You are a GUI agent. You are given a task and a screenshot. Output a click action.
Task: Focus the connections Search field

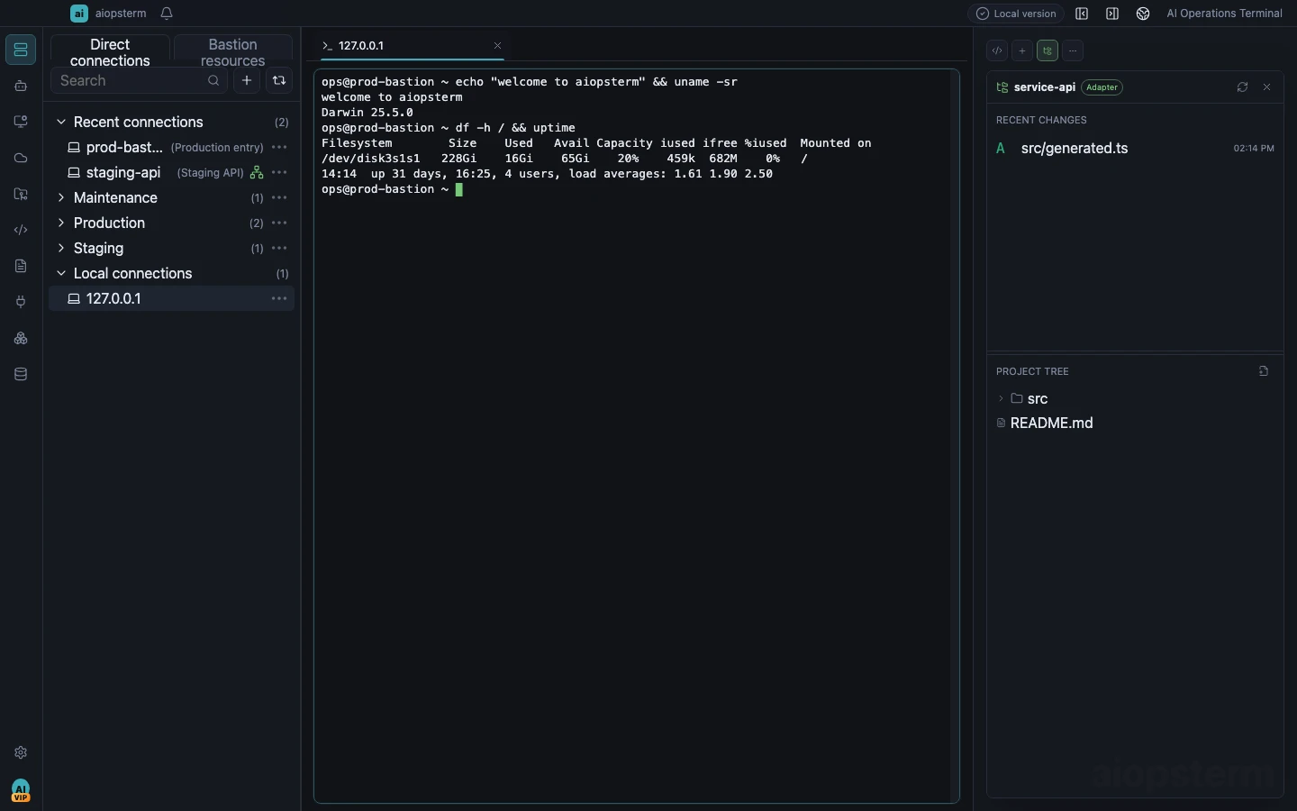point(139,80)
